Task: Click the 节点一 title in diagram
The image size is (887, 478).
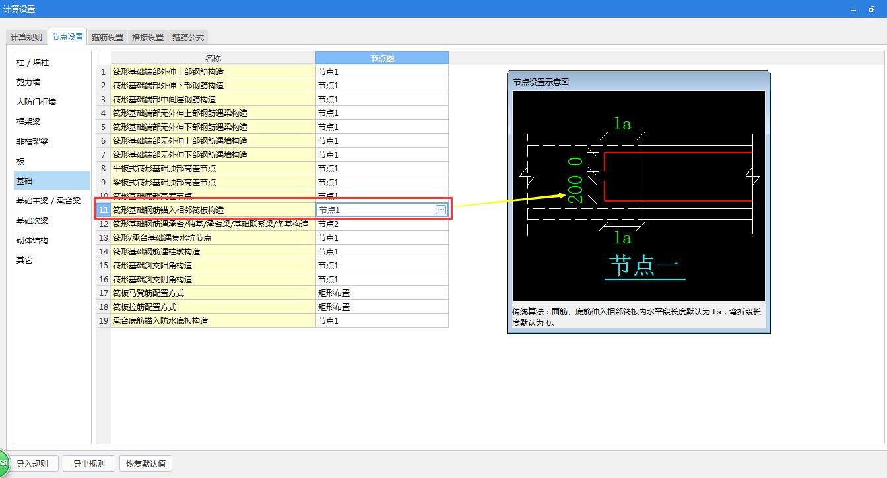Action: point(644,266)
